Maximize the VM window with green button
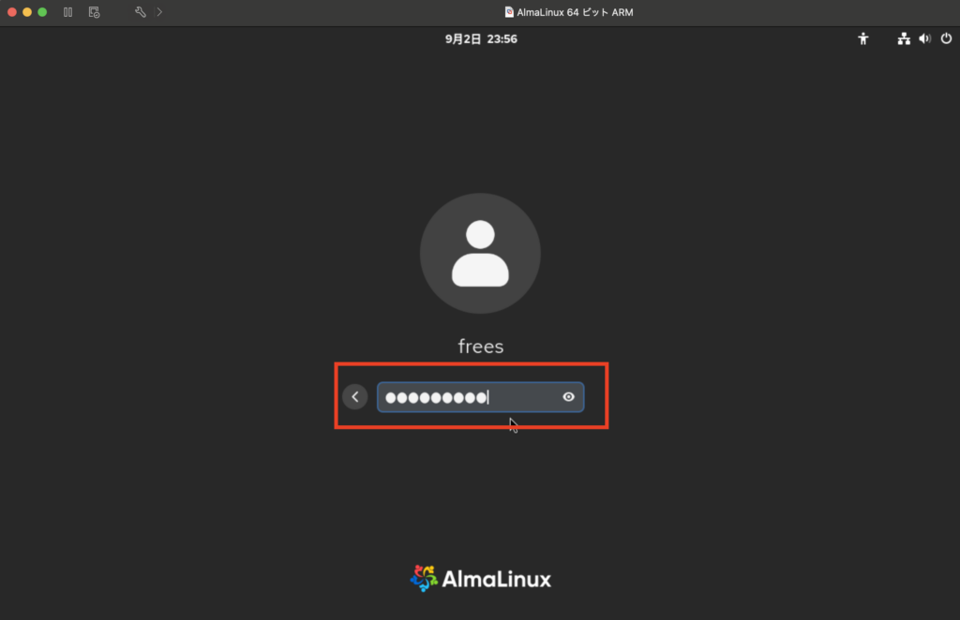This screenshot has width=960, height=620. tap(42, 12)
